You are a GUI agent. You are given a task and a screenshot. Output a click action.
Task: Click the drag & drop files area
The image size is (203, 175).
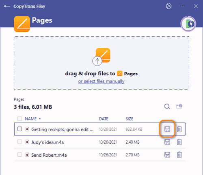pos(101,63)
